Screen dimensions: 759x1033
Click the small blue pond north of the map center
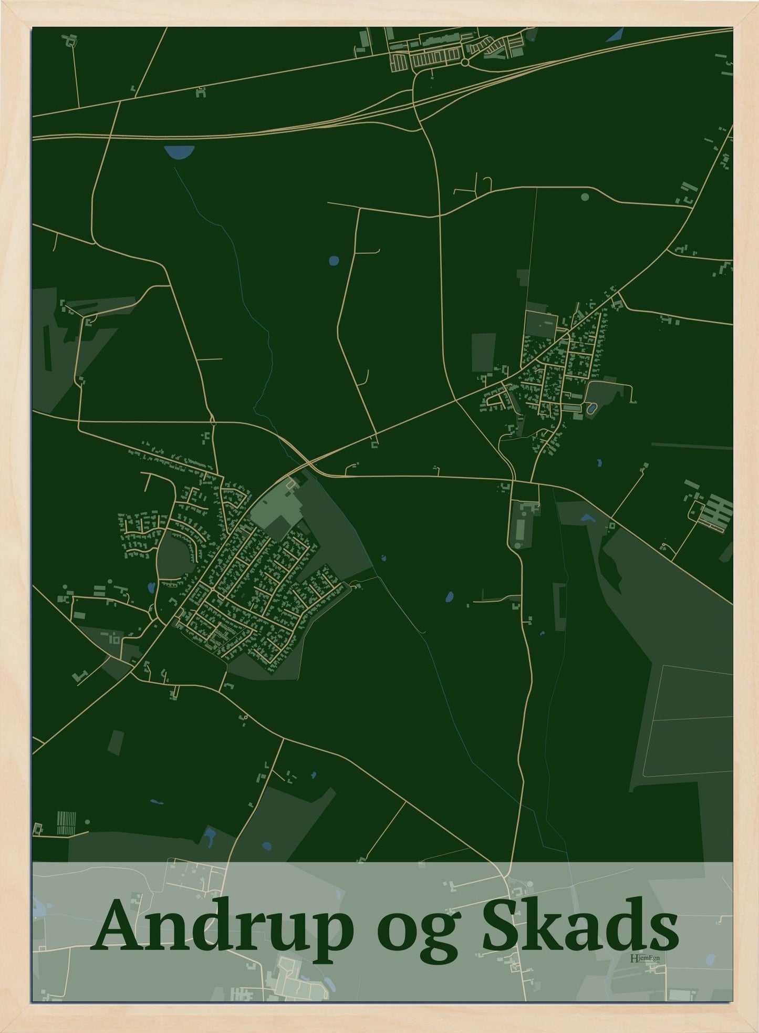pos(333,260)
